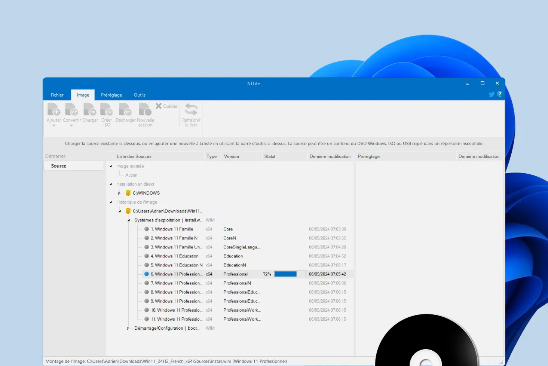
Task: Collapse the Installation en direct group
Action: click(110, 184)
